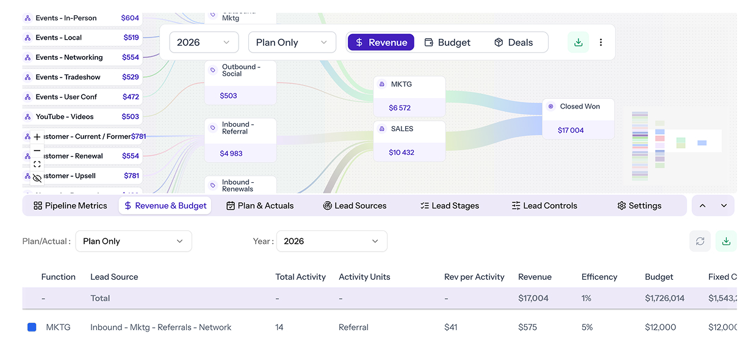Viewport: 753px width, 356px height.
Task: Switch to the Pipeline Metrics tab
Action: point(70,206)
